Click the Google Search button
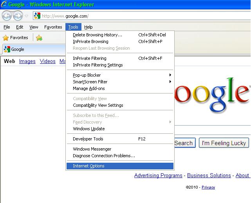Viewport: 251px width, 203px height. [x=185, y=143]
